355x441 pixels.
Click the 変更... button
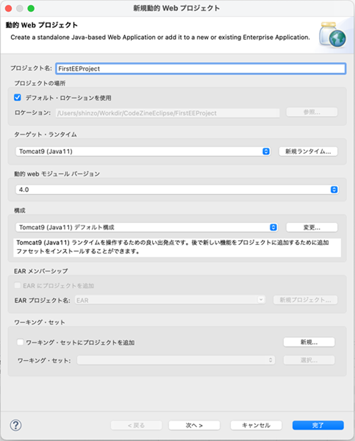(312, 227)
